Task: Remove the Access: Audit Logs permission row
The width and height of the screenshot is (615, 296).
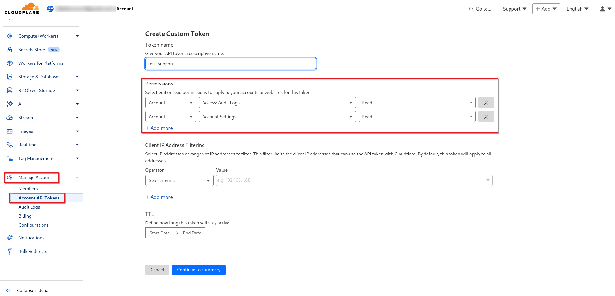Action: [x=486, y=103]
